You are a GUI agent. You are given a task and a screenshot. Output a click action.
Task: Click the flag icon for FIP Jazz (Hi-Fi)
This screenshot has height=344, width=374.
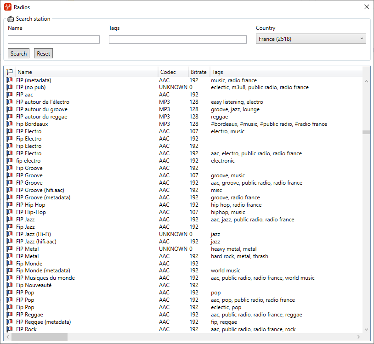pos(10,234)
